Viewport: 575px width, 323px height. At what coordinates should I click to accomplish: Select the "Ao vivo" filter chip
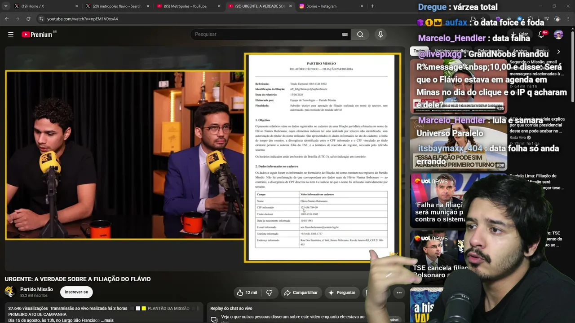(520, 51)
